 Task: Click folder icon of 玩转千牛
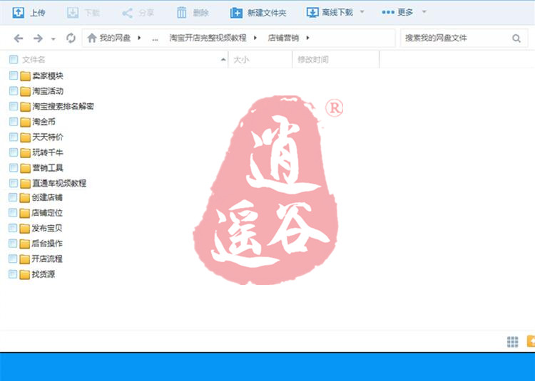coord(25,152)
